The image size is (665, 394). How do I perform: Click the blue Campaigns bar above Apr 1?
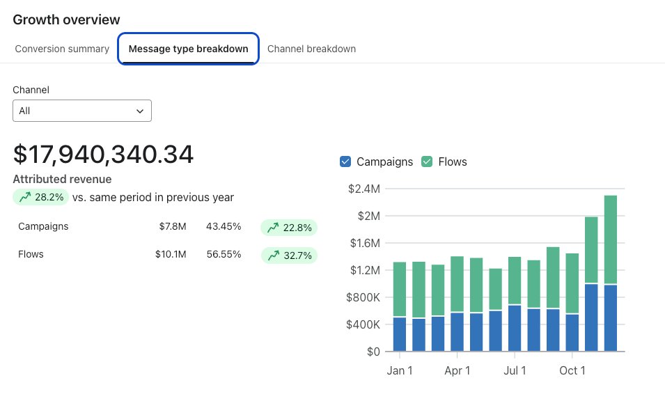[x=457, y=332]
